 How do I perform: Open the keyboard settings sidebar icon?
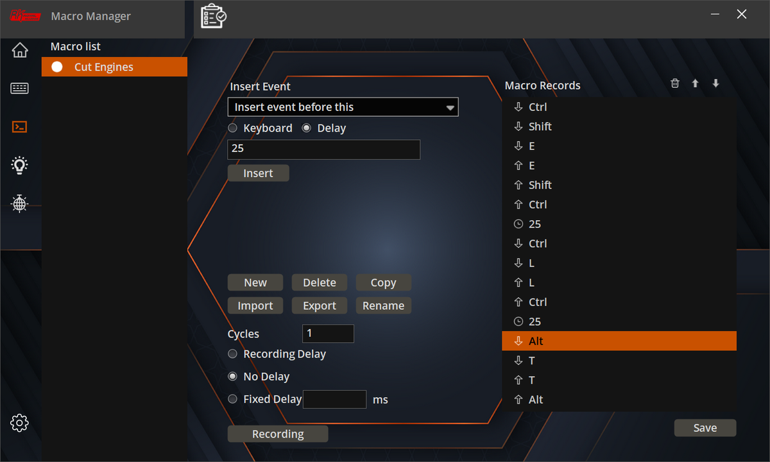pos(20,89)
